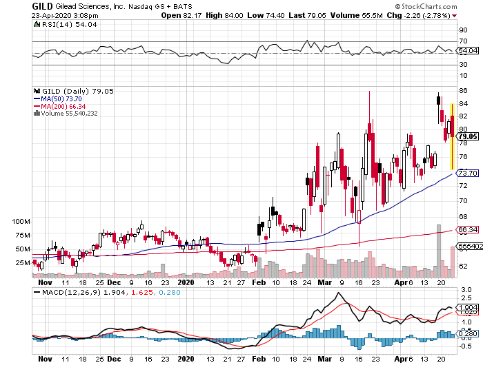Click the red MA(200) legend line marker
483x365 pixels.
pyautogui.click(x=36, y=106)
